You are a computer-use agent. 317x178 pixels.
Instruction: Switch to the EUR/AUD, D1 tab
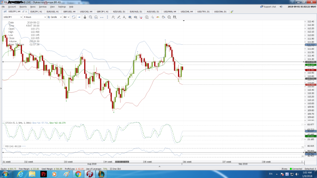coord(136,12)
